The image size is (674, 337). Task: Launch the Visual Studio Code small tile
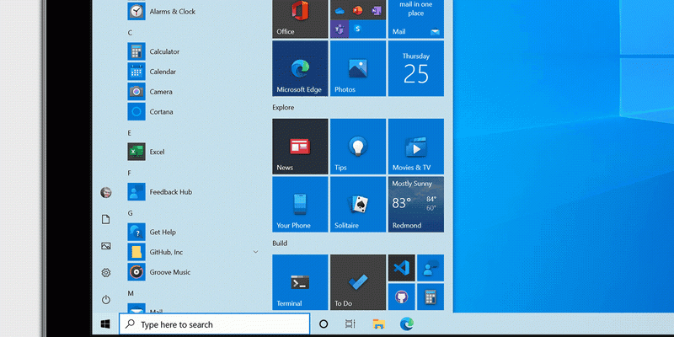click(401, 269)
